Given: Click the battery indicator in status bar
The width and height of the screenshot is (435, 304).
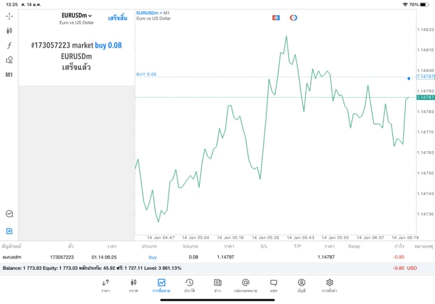Looking at the screenshot, I should [x=424, y=5].
